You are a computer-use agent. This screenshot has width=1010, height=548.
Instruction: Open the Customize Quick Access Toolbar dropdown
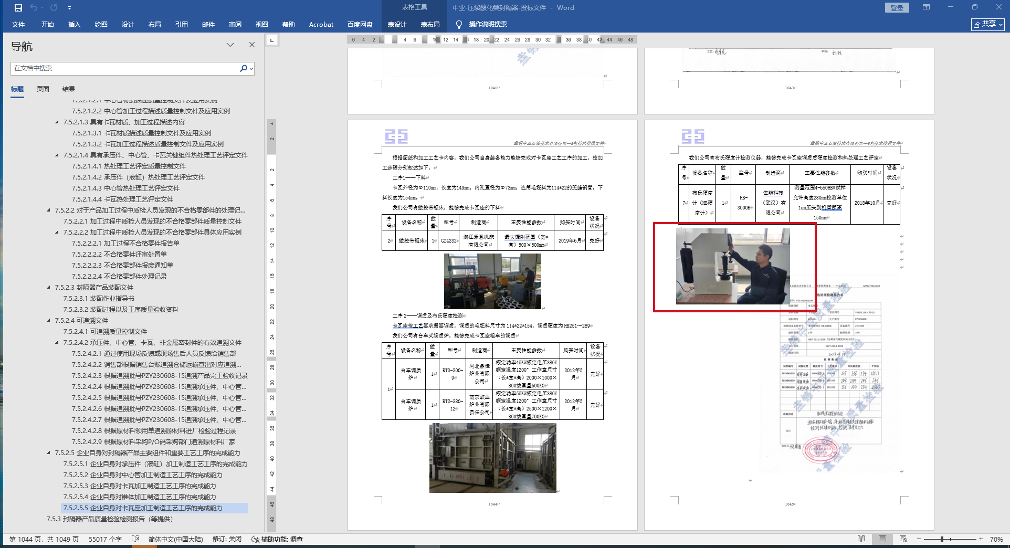pos(69,8)
